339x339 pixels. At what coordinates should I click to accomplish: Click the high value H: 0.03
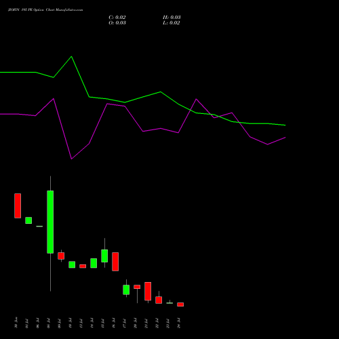tap(172, 18)
